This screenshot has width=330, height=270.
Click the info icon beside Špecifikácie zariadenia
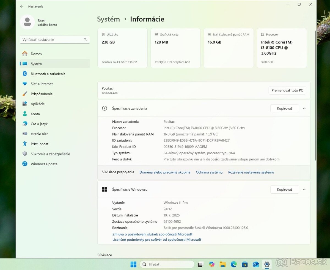[x=105, y=108]
